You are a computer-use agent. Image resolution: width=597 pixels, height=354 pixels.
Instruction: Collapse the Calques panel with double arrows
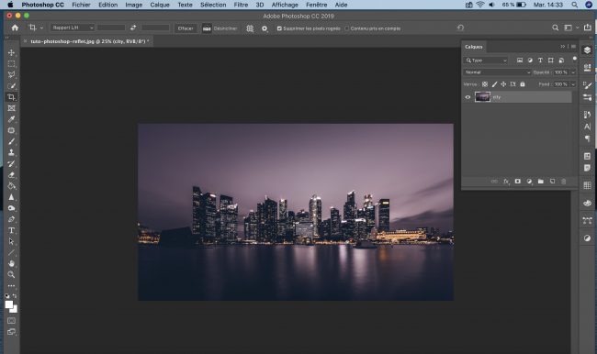point(562,47)
